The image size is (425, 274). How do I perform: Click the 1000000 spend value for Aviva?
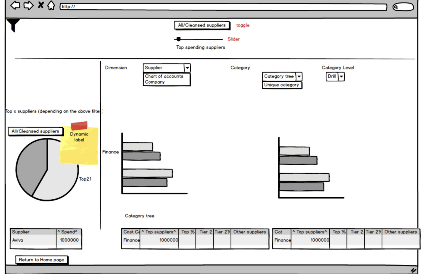click(x=69, y=240)
